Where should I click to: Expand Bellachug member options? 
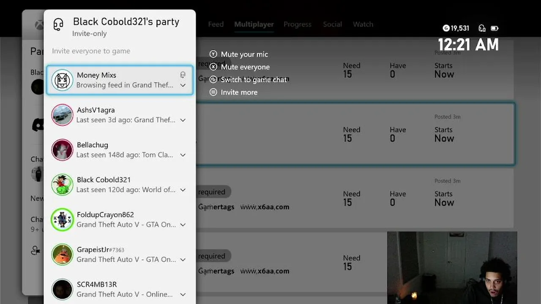(183, 155)
